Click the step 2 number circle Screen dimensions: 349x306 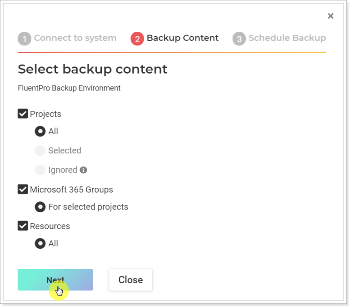coord(137,39)
